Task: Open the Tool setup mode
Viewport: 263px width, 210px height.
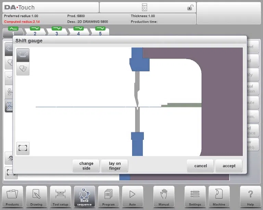Action: coord(60,197)
